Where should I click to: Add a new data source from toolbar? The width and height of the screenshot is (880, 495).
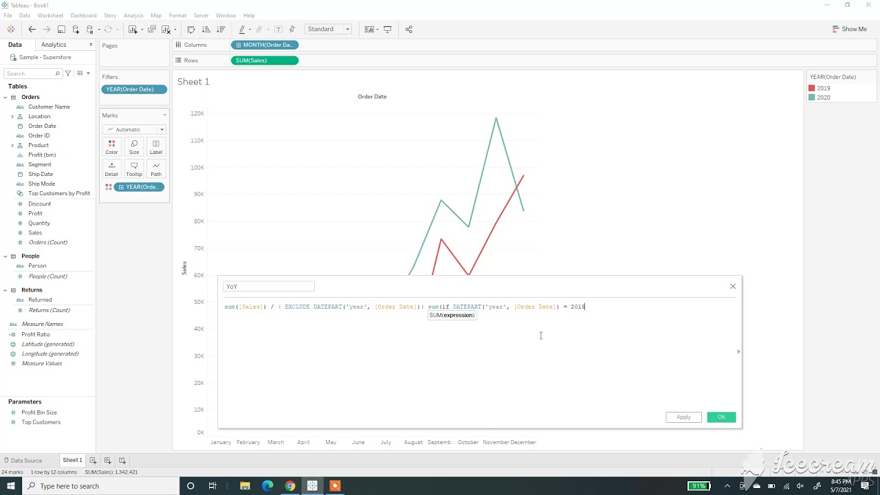tap(76, 30)
